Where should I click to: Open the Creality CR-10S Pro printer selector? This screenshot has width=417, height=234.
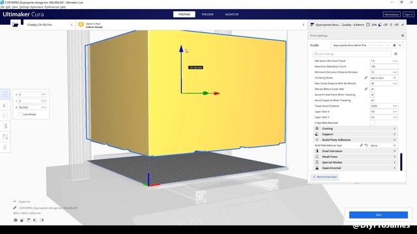(x=50, y=25)
